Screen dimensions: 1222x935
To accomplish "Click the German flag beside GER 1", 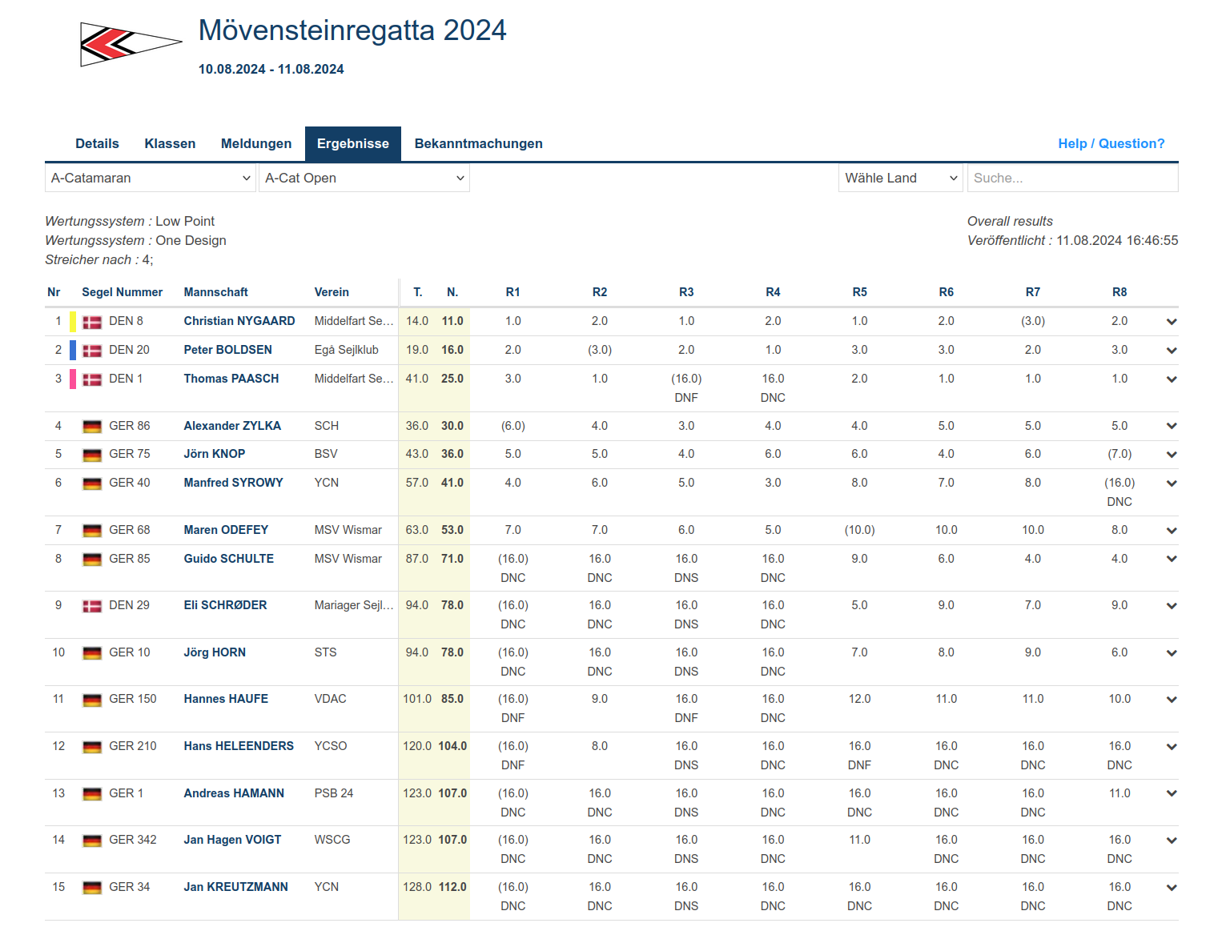I will (x=92, y=795).
